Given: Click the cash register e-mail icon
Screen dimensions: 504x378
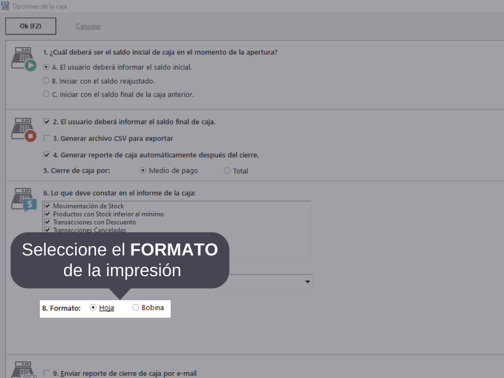Looking at the screenshot, I should [x=24, y=369].
